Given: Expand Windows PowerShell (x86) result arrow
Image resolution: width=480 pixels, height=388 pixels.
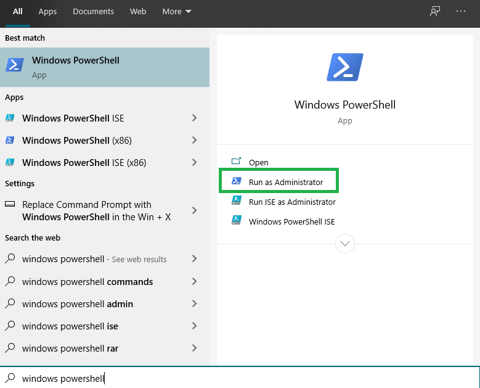Looking at the screenshot, I should click(194, 140).
